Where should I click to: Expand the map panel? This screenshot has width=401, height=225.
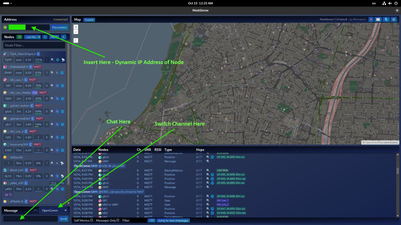[x=89, y=20]
